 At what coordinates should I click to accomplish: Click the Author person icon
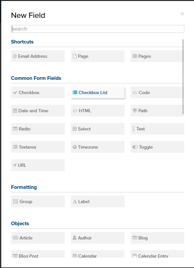74,238
